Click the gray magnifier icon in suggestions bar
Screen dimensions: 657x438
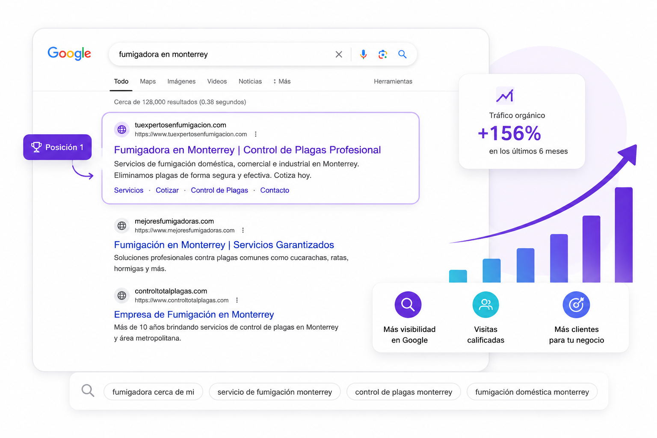pos(88,390)
